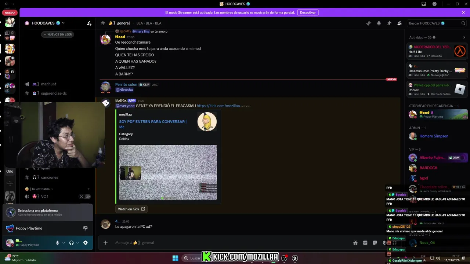The height and width of the screenshot is (264, 470).
Task: Open the Umamusume Pretty Derby activity card
Action: pyautogui.click(x=437, y=70)
